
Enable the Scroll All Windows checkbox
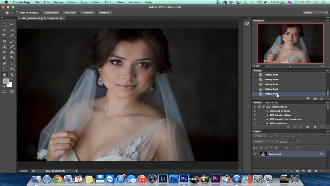17,13
